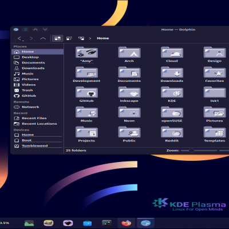This screenshot has width=229, height=229.
Task: Select the Downloads folder icon in file view
Action: pos(172,72)
